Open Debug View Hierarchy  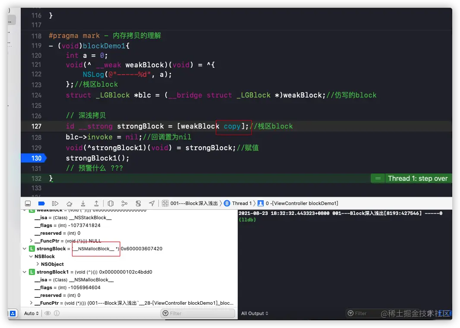point(110,203)
